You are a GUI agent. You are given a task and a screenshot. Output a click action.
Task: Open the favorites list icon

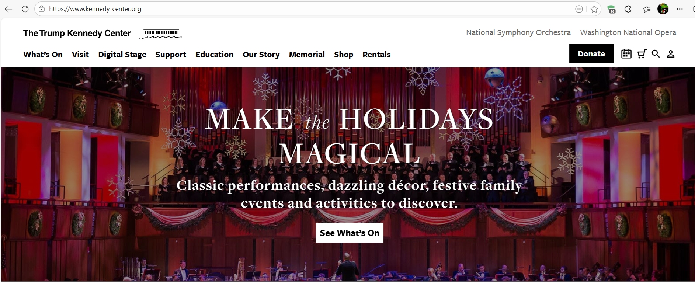(x=646, y=9)
